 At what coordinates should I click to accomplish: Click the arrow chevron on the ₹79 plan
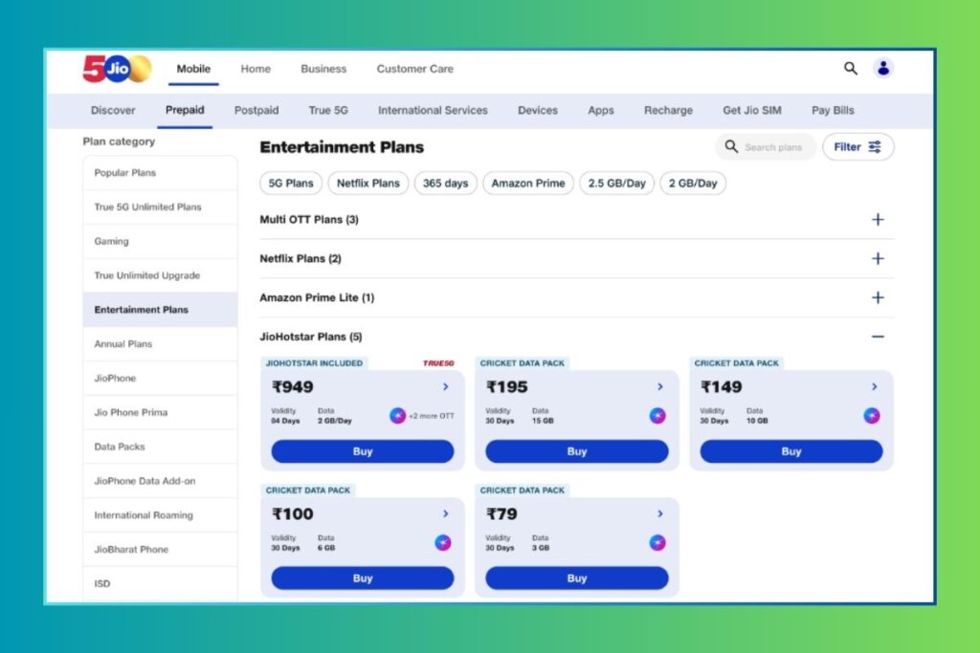660,514
